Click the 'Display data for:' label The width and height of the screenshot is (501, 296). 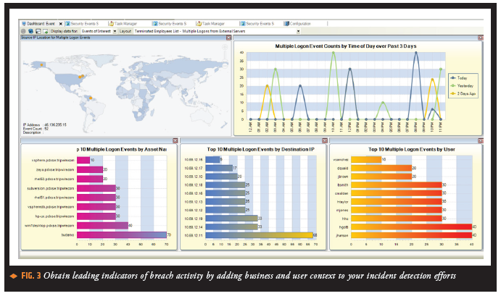pos(64,31)
